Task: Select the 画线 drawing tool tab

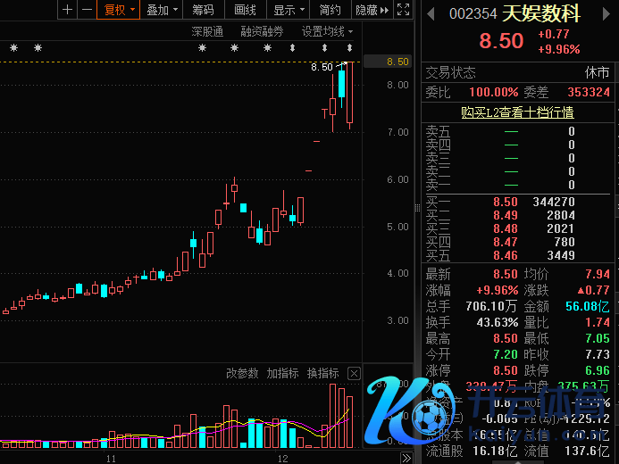Action: click(245, 10)
